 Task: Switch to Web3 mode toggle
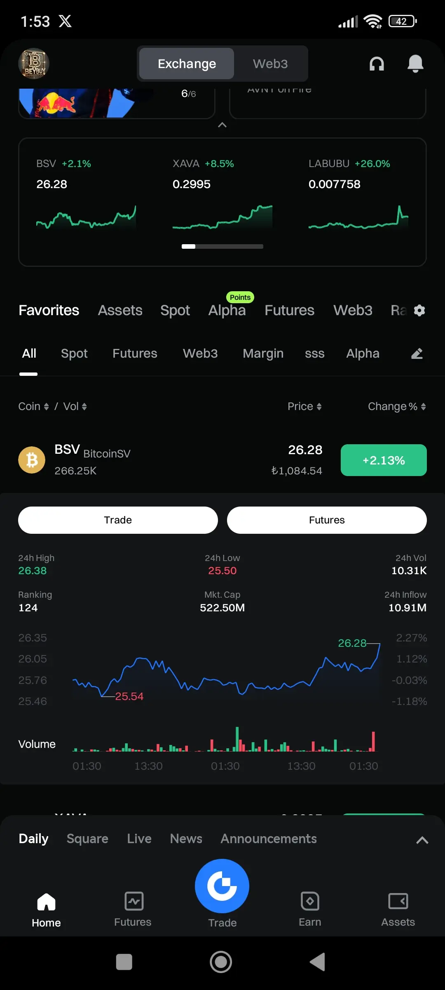pos(270,64)
